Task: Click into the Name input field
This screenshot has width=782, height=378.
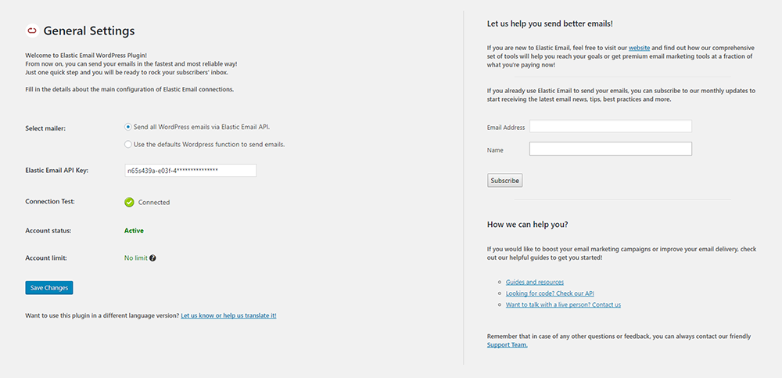Action: pyautogui.click(x=610, y=149)
